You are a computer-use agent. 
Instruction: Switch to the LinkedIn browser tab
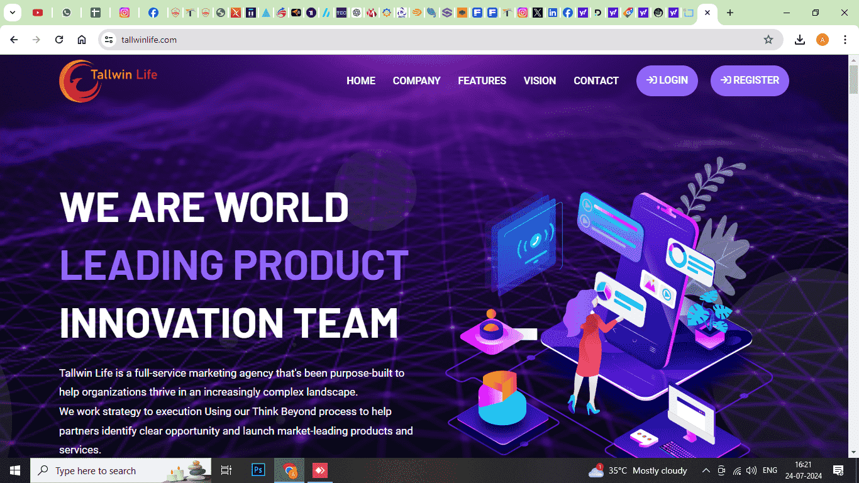point(553,13)
